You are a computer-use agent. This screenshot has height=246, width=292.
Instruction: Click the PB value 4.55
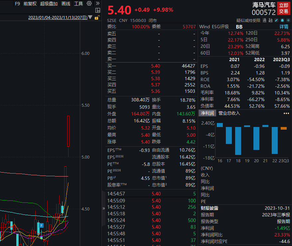click(145, 178)
